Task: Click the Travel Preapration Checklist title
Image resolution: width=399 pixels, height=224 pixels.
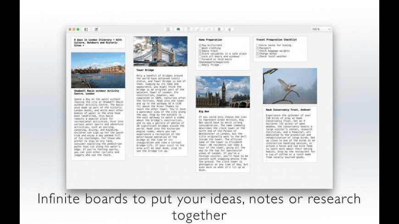Action: pos(277,40)
